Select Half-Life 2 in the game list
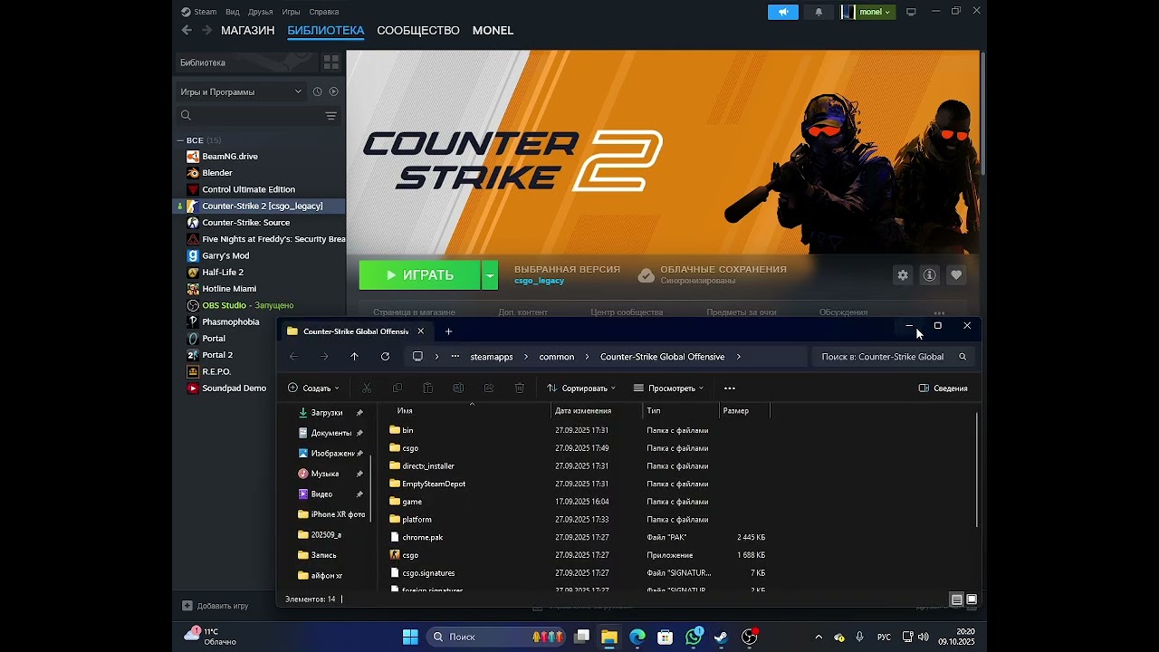This screenshot has width=1159, height=652. click(223, 272)
